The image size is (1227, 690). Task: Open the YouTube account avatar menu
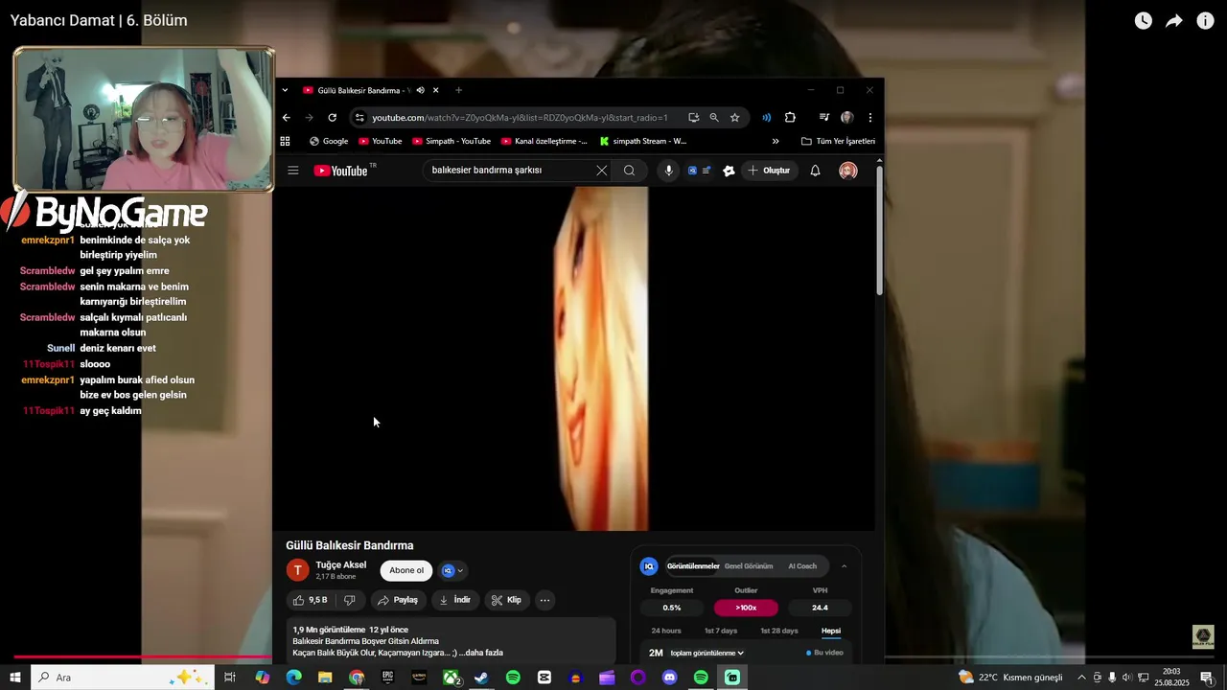[x=848, y=171]
